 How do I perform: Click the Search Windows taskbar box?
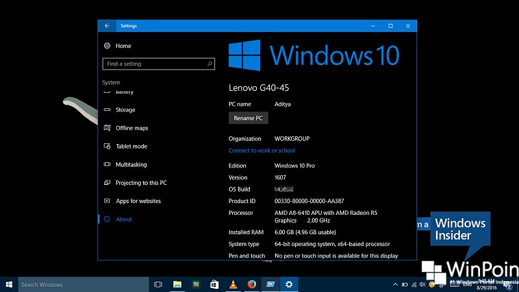click(84, 284)
